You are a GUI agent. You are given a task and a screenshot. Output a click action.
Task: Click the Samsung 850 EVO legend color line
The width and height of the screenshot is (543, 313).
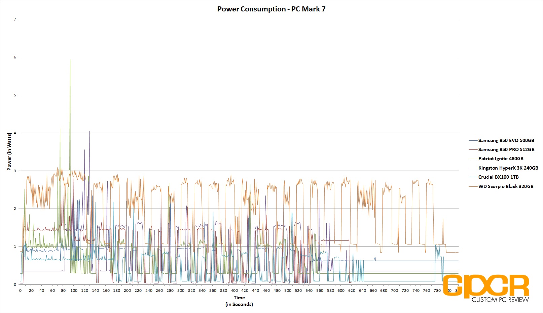(x=473, y=140)
